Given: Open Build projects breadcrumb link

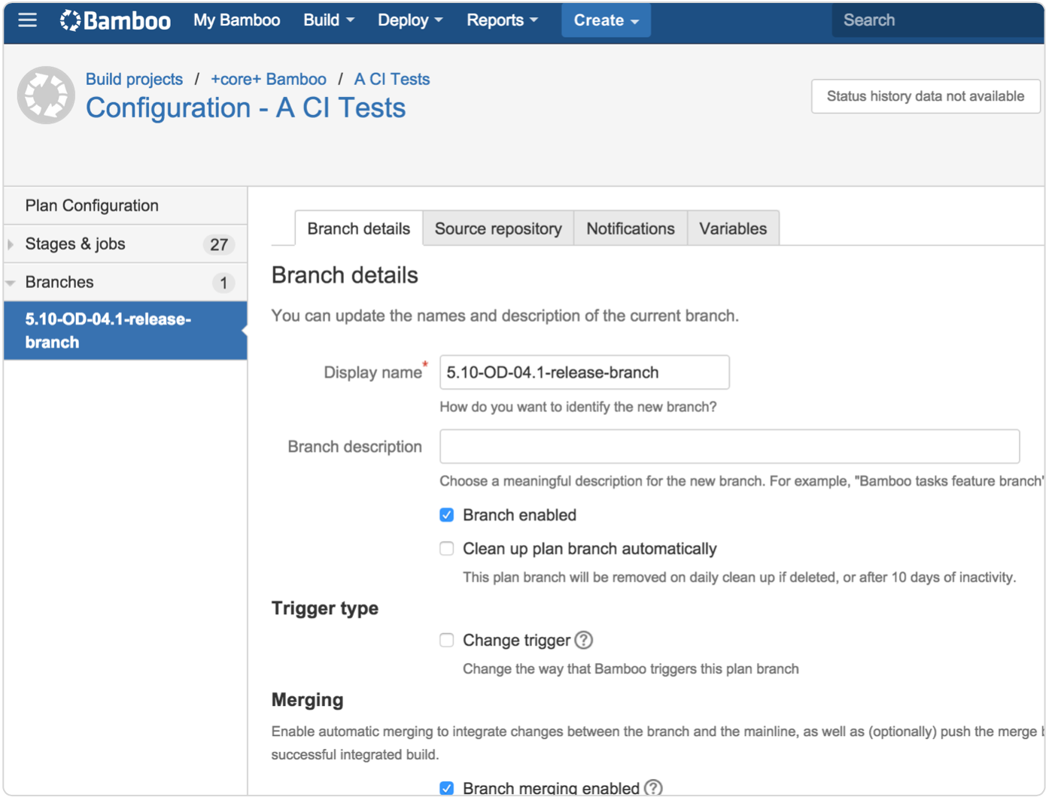Looking at the screenshot, I should coord(134,79).
